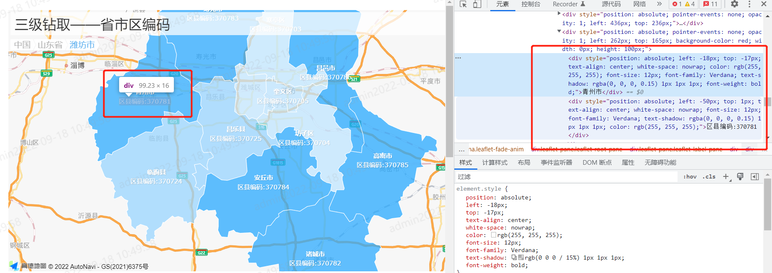The height and width of the screenshot is (273, 772).
Task: Click the 临朐县 district label
Action: [156, 172]
